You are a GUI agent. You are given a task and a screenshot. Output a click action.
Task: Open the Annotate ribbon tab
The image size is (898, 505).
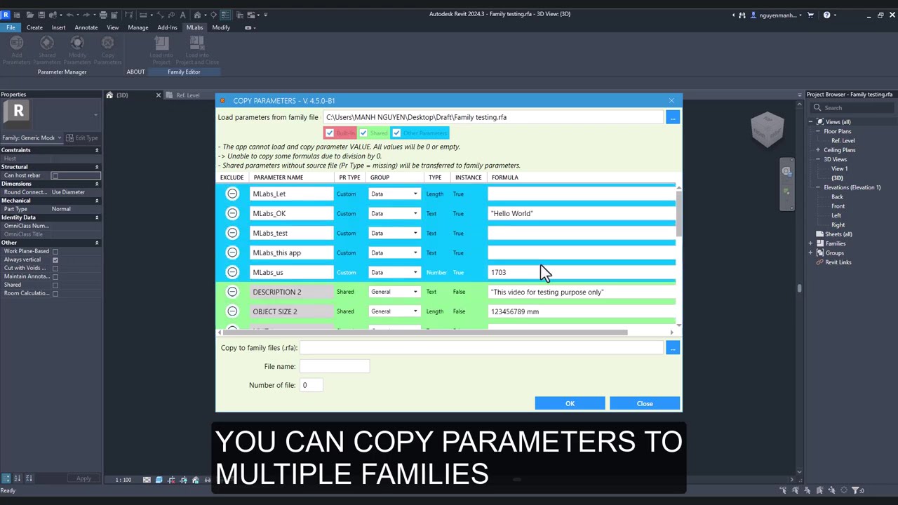[86, 27]
